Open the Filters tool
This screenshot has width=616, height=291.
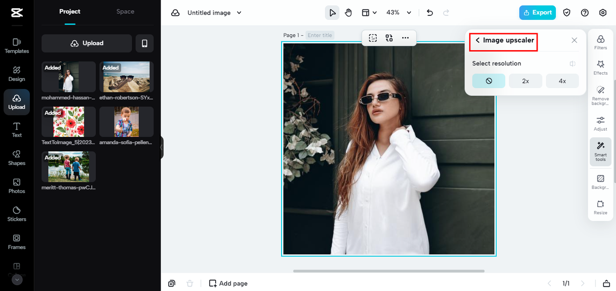pos(601,42)
